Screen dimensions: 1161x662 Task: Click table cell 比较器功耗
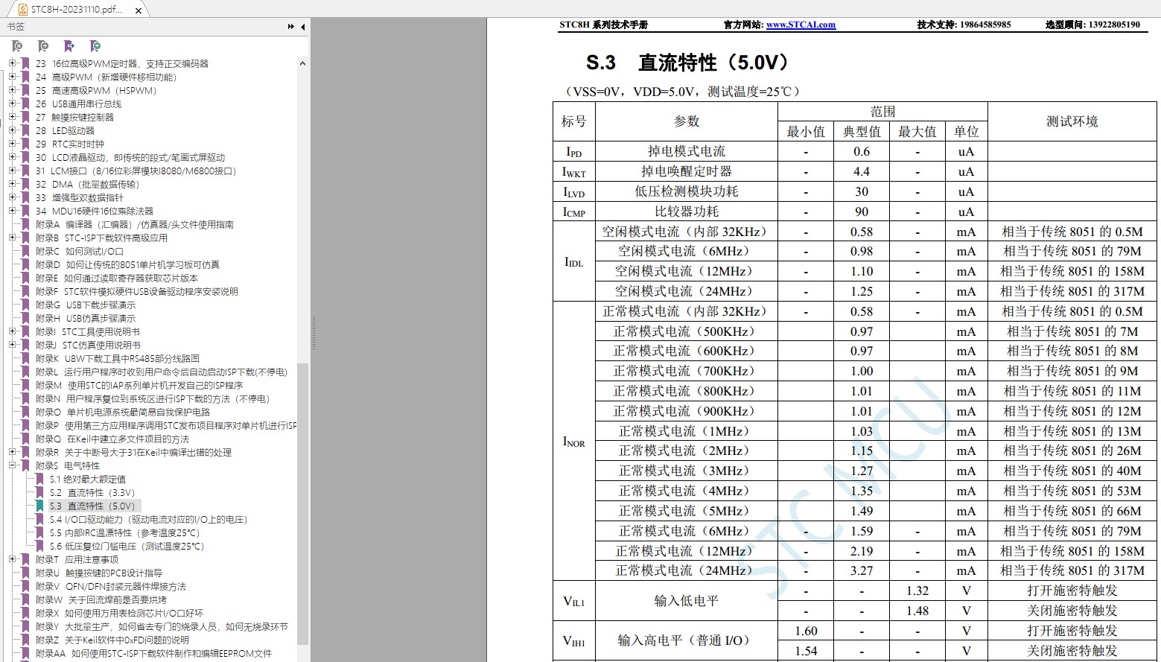[687, 211]
